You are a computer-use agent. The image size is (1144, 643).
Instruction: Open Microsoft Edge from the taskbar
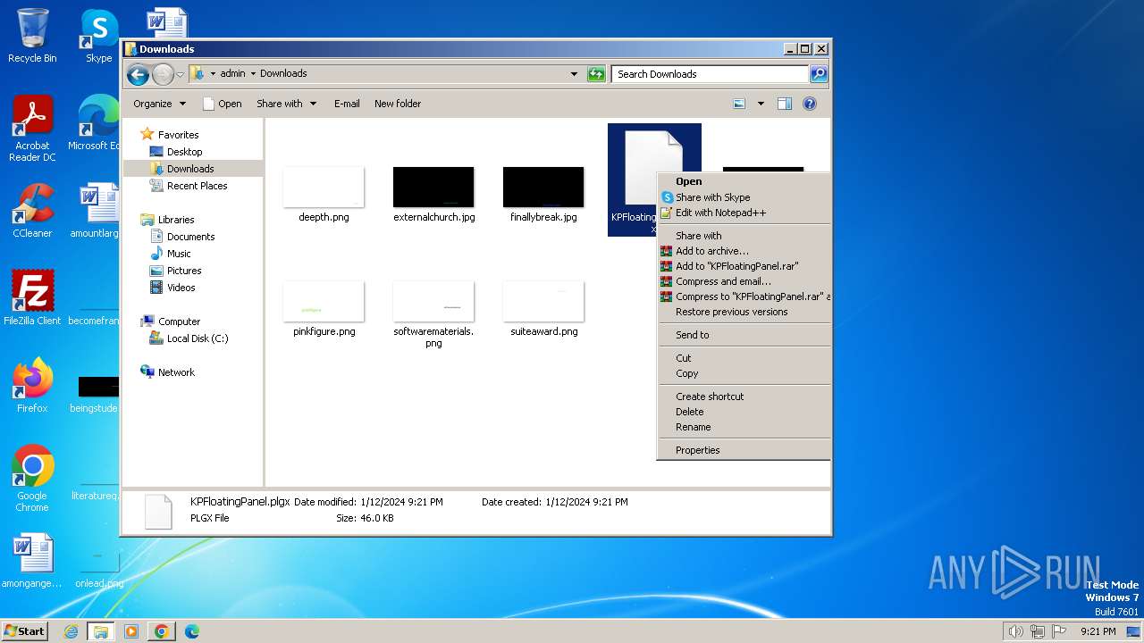click(x=191, y=631)
